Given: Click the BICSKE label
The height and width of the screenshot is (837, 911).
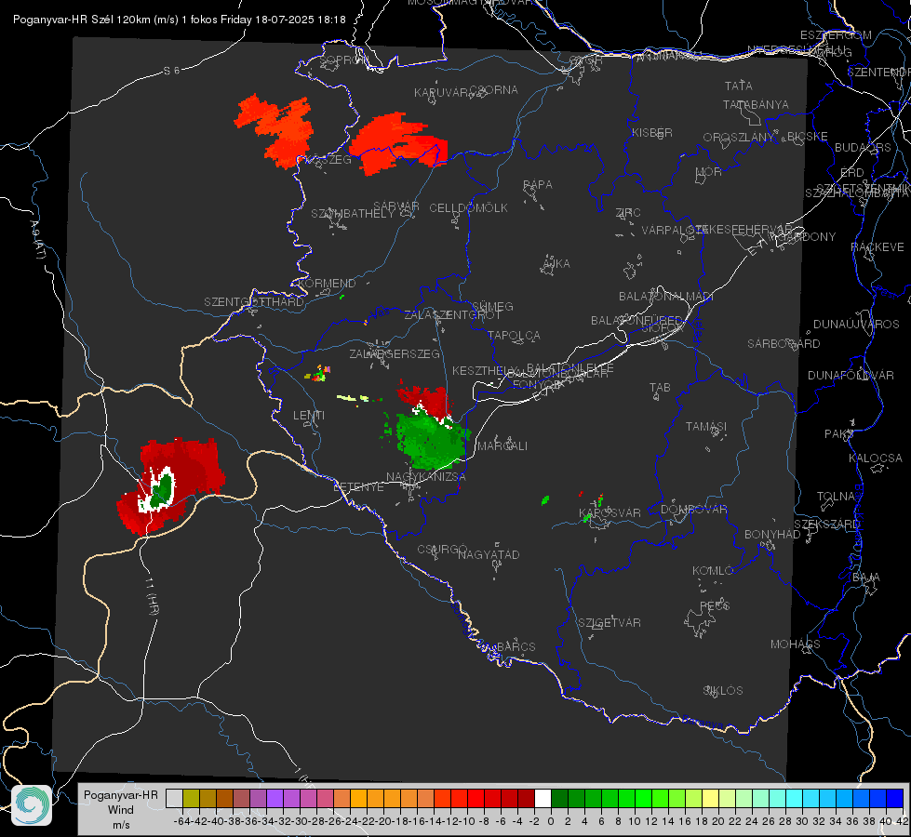Looking at the screenshot, I should pyautogui.click(x=808, y=136).
